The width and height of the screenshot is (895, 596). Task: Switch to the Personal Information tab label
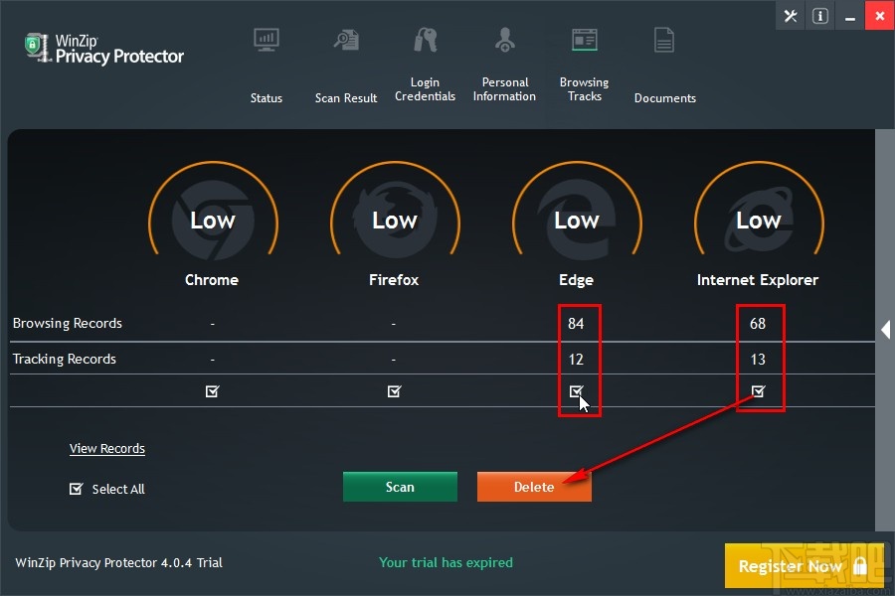point(504,89)
